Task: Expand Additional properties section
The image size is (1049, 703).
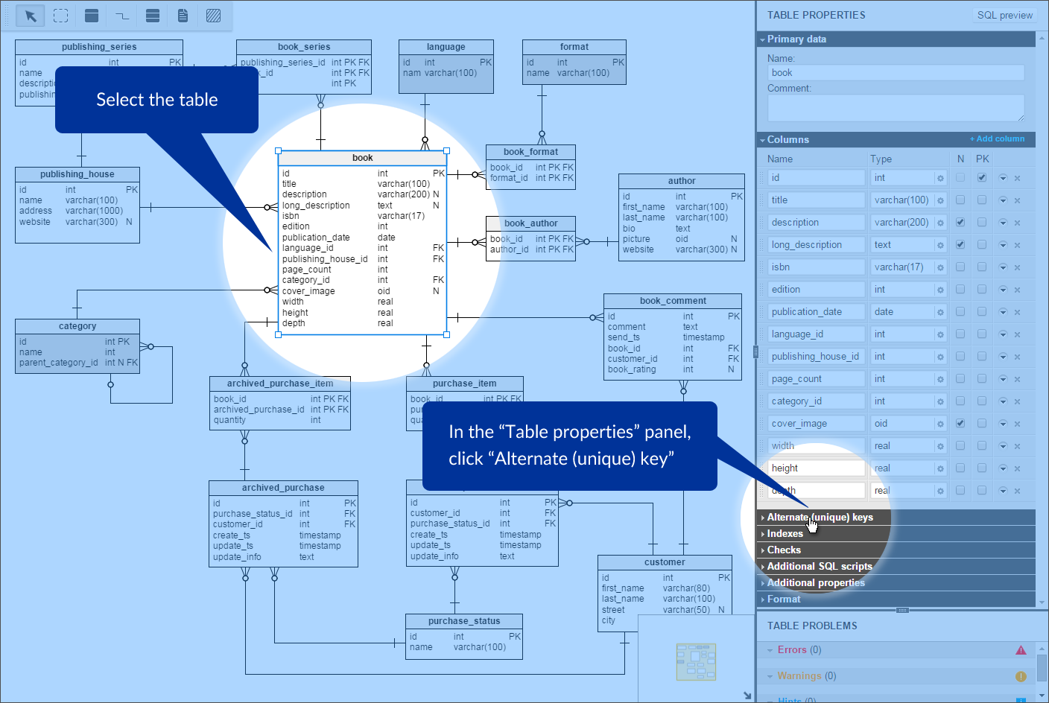Action: [x=896, y=582]
